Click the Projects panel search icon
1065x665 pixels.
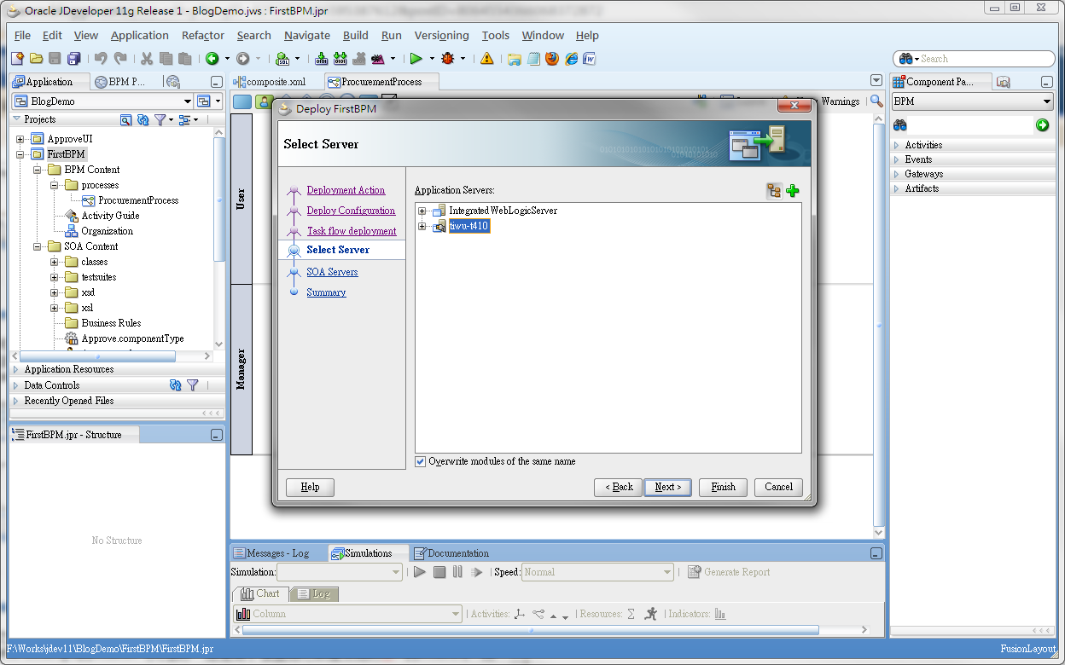tap(126, 120)
